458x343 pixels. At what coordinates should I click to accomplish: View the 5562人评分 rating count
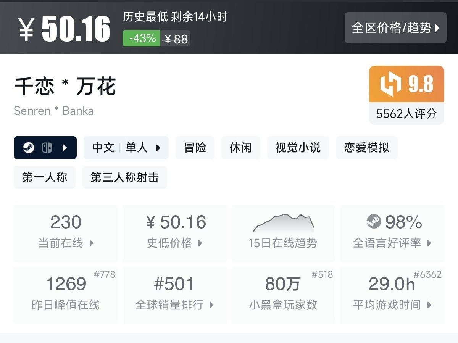point(406,114)
